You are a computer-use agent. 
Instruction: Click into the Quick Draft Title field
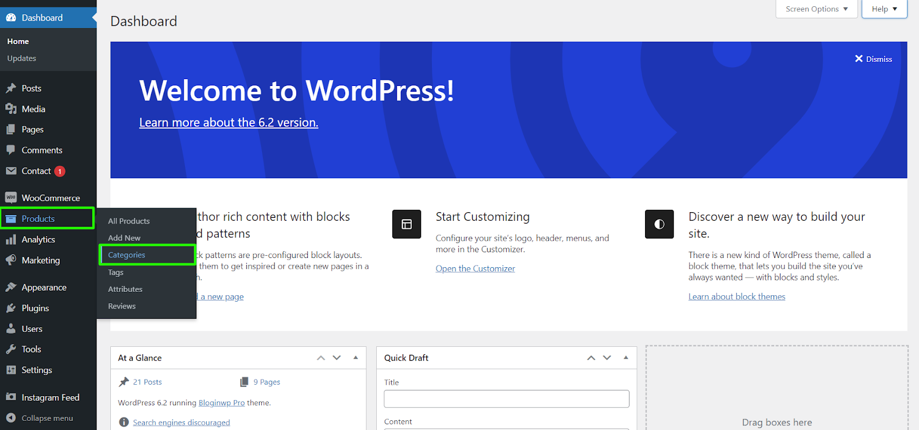pos(507,399)
